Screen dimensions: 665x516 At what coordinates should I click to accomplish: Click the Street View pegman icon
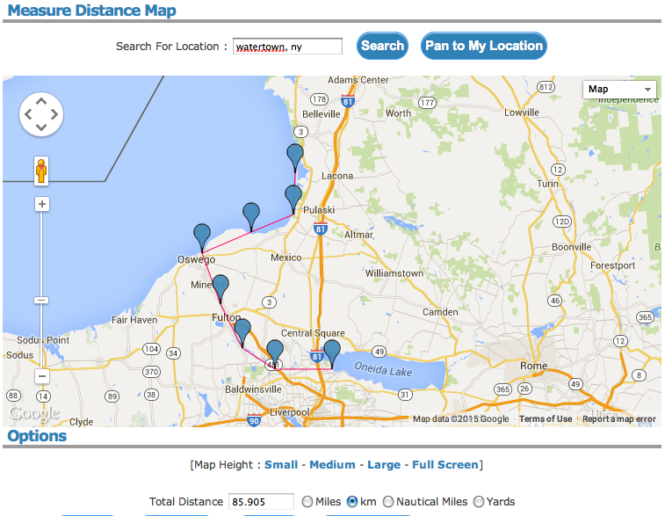(41, 171)
